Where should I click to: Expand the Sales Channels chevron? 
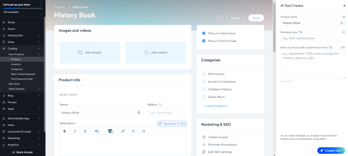pos(39,89)
